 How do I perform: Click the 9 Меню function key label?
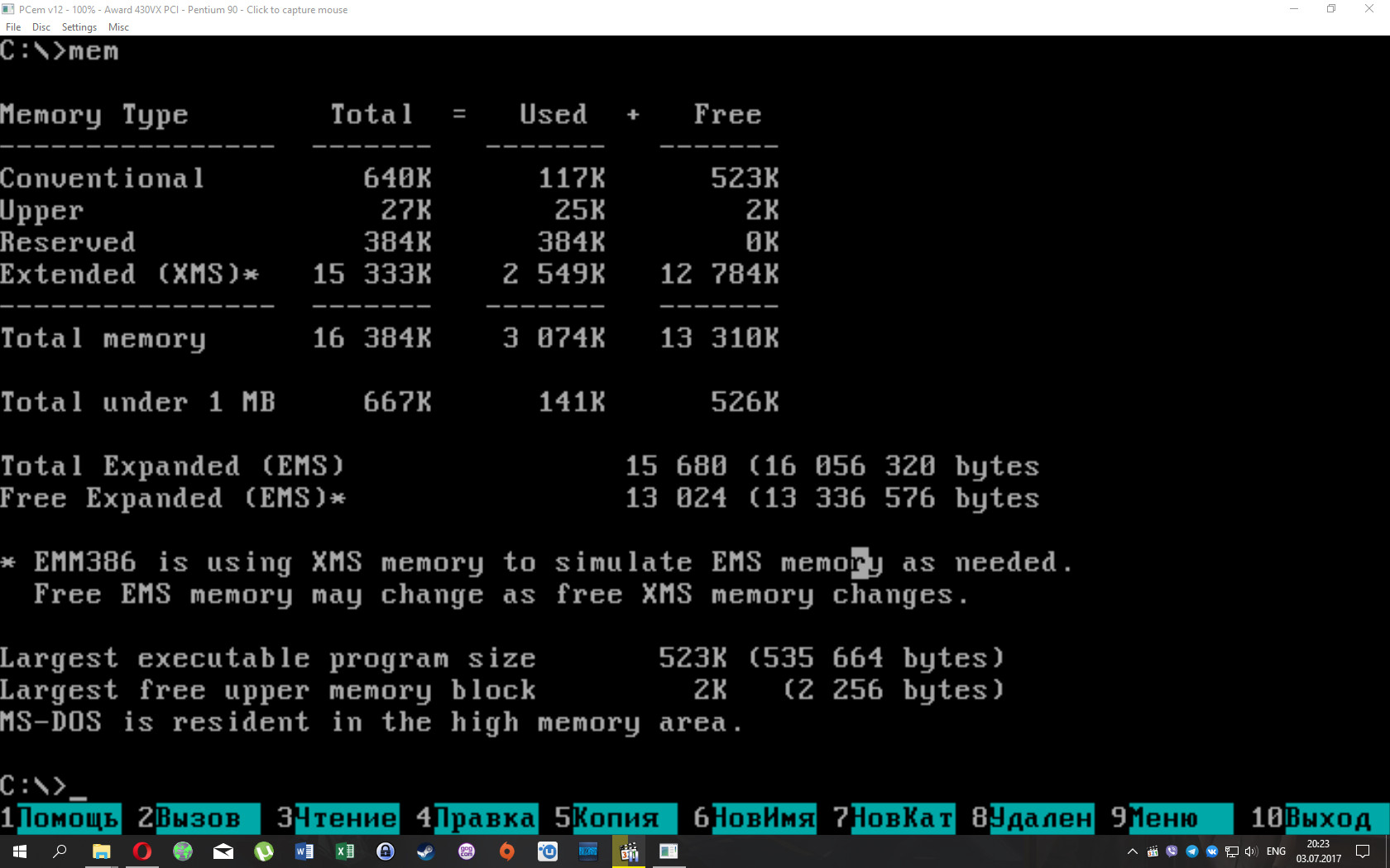click(1172, 818)
